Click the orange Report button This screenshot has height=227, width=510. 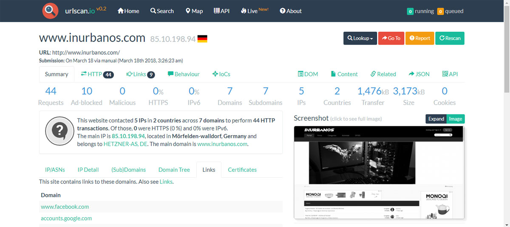coord(419,38)
